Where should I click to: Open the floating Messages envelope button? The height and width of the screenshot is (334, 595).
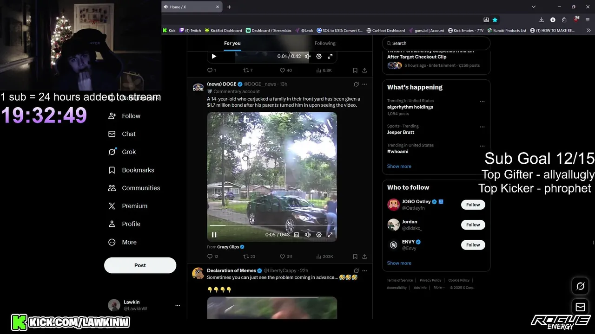(580, 307)
